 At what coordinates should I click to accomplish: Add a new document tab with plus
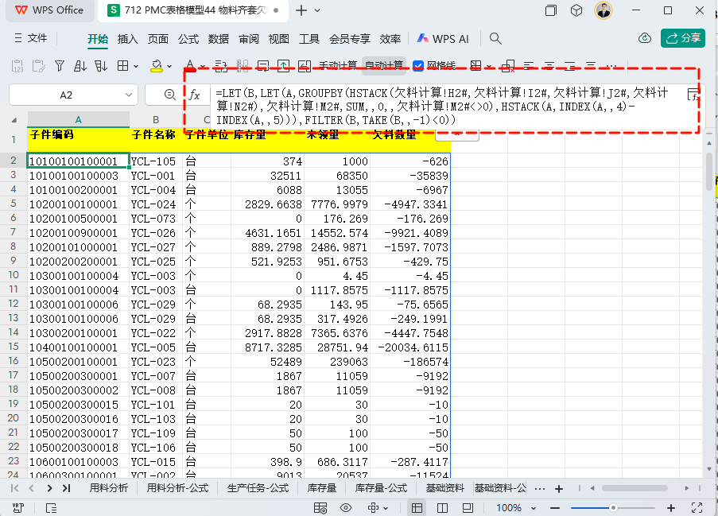pyautogui.click(x=301, y=10)
